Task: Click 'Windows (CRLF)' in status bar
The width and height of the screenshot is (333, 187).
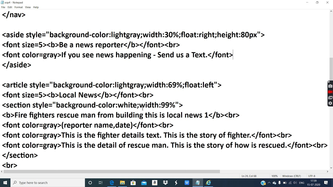Action: (291, 176)
